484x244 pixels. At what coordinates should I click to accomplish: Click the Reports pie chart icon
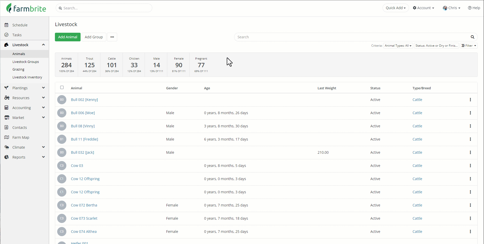click(7, 157)
